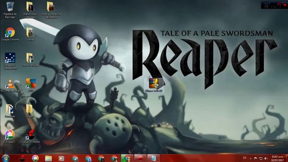Open the blue window app beside the red recorder taskbar icon

[x=153, y=158]
